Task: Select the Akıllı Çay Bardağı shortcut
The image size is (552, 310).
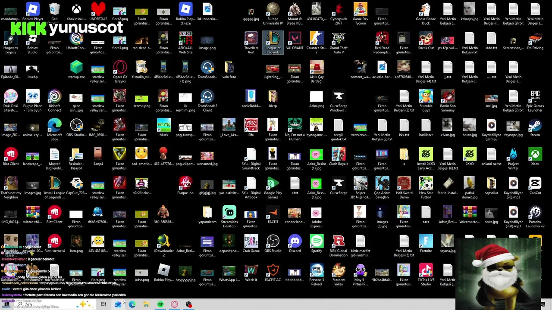Action: [317, 72]
